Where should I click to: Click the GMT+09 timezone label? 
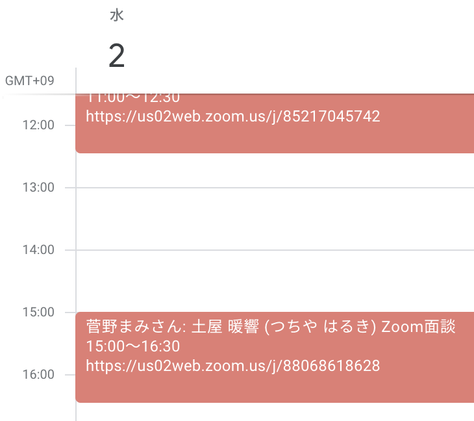pyautogui.click(x=30, y=81)
